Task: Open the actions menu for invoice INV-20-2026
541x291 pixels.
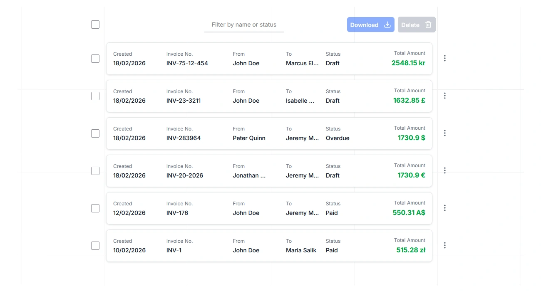Action: tap(444, 170)
